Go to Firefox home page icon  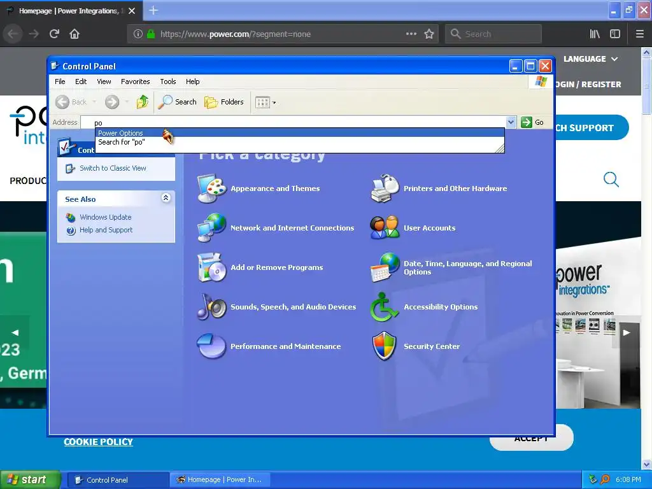tap(74, 34)
